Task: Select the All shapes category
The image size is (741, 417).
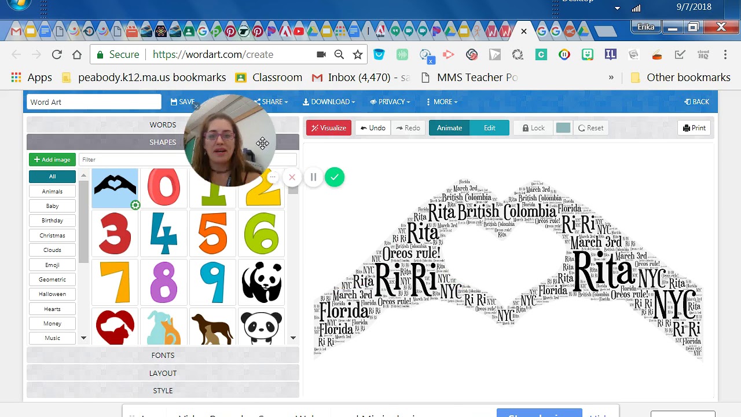Action: 52,177
